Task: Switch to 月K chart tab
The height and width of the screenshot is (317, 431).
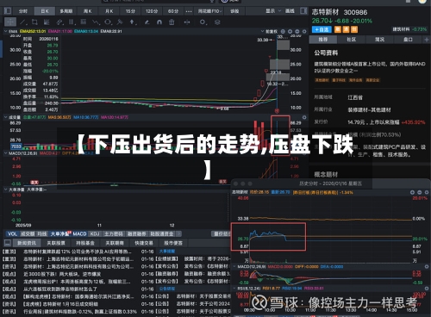Action: coord(109,11)
